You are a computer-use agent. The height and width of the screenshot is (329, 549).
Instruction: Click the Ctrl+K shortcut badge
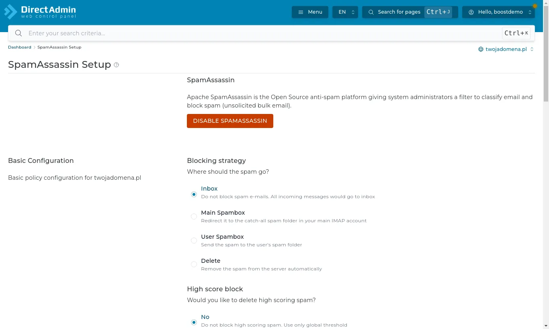(x=516, y=33)
